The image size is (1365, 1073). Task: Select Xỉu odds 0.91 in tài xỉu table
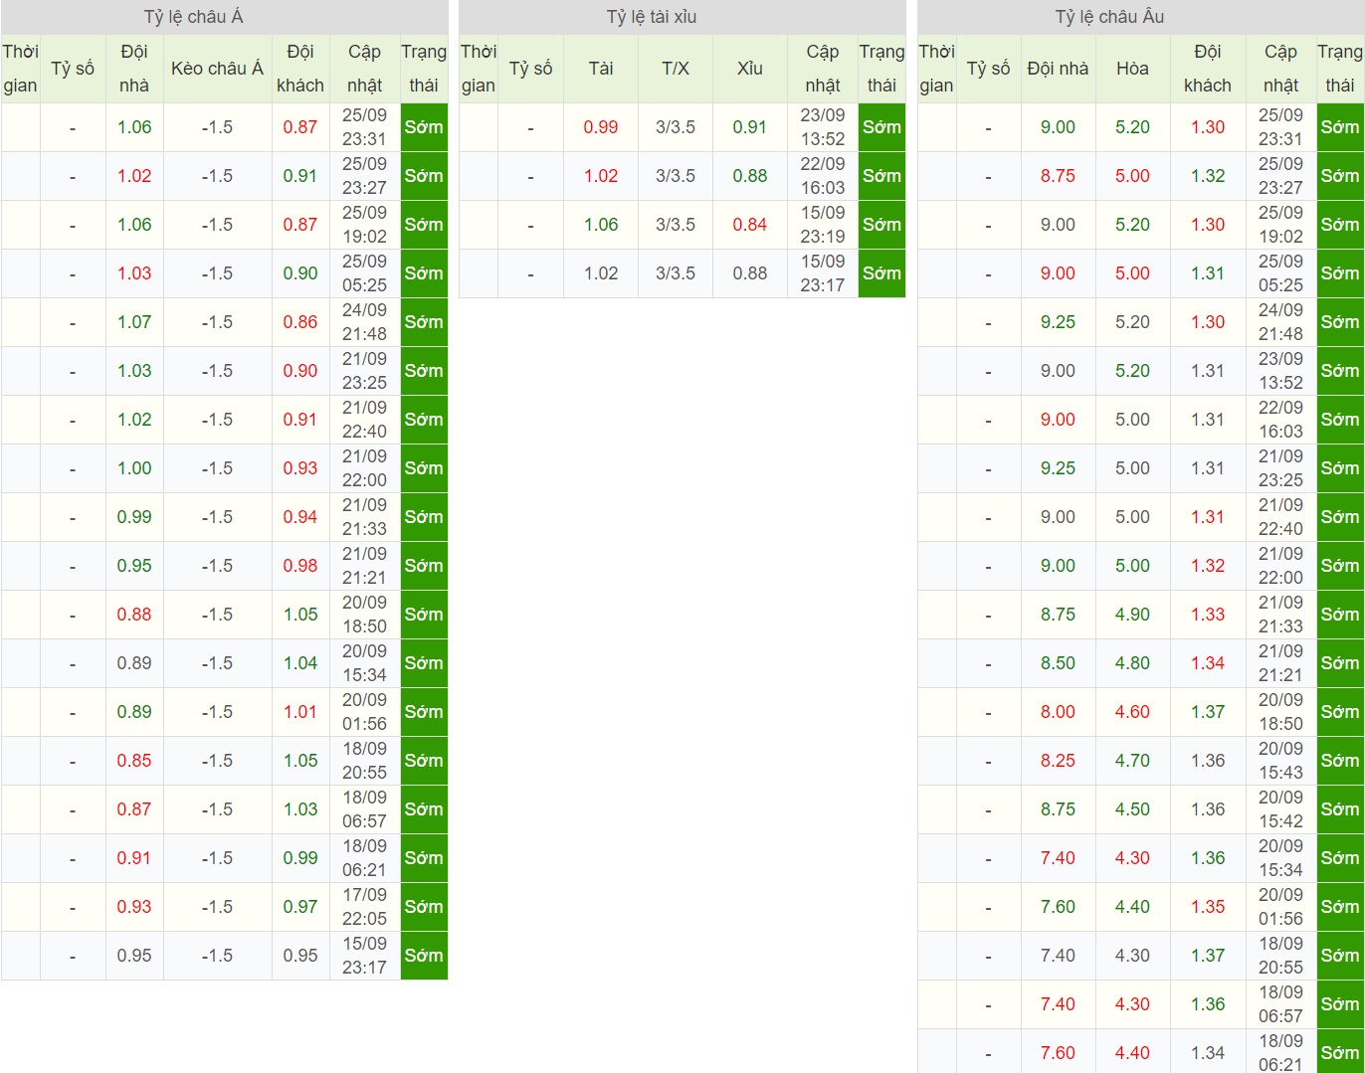pyautogui.click(x=750, y=127)
